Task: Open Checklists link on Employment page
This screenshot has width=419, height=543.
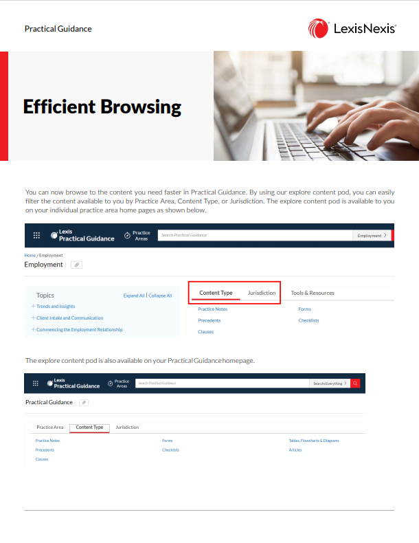Action: (x=308, y=320)
